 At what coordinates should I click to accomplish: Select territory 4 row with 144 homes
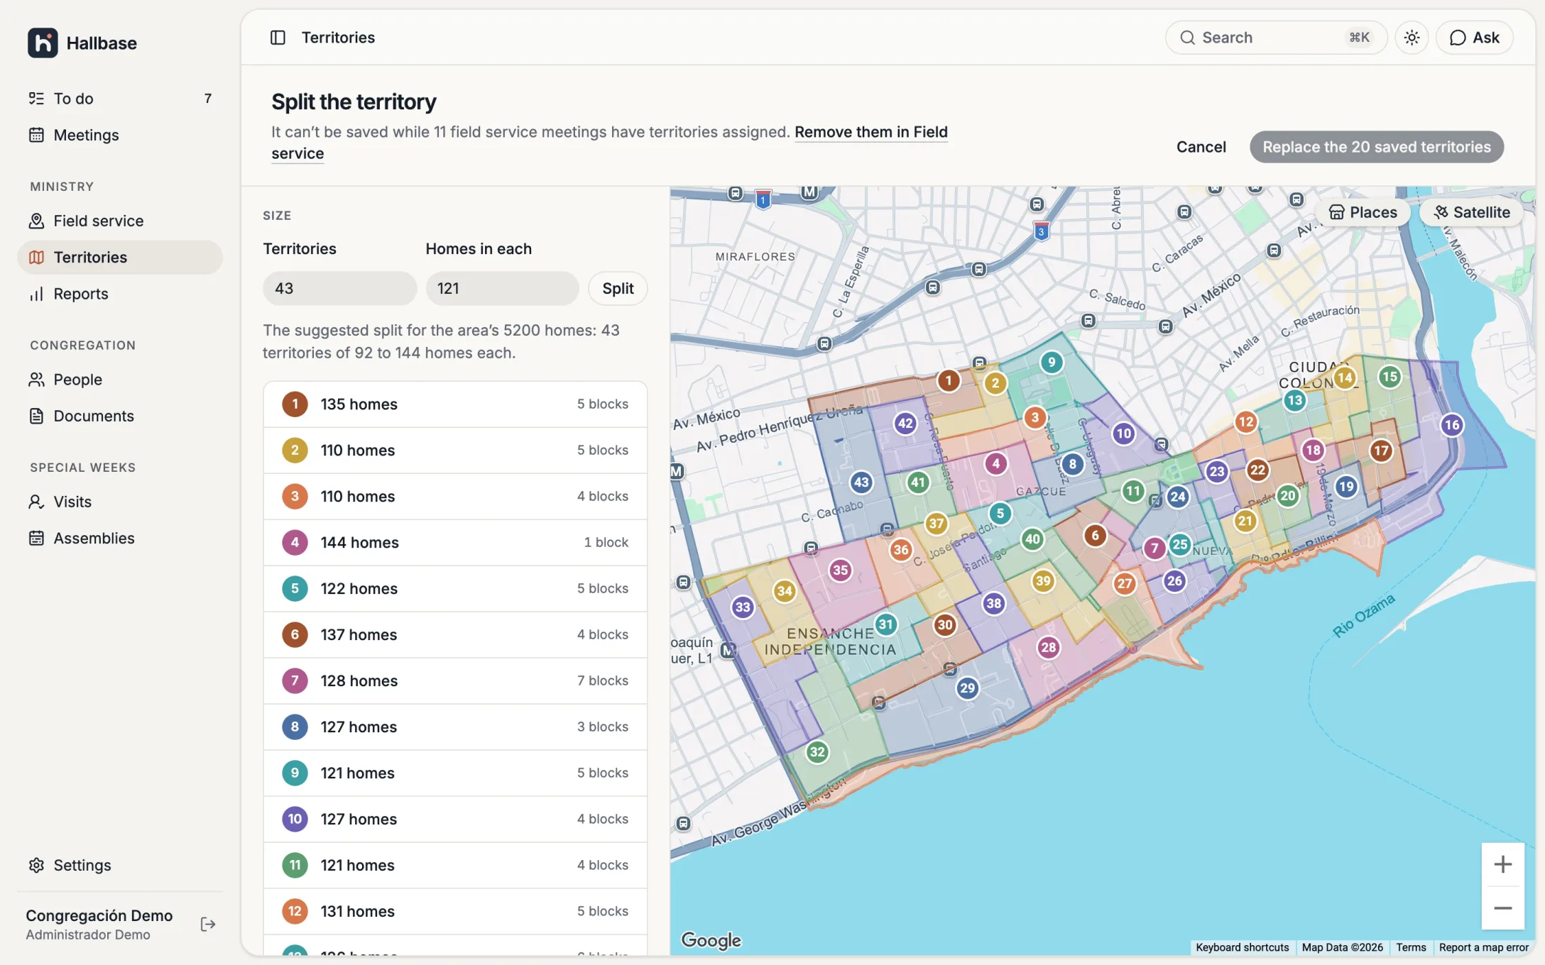click(455, 542)
